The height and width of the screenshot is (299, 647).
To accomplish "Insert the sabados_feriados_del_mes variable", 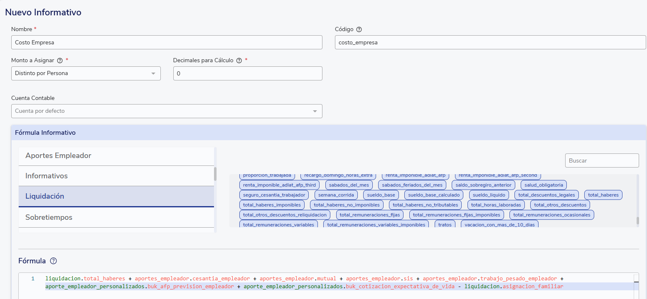I will tap(412, 185).
